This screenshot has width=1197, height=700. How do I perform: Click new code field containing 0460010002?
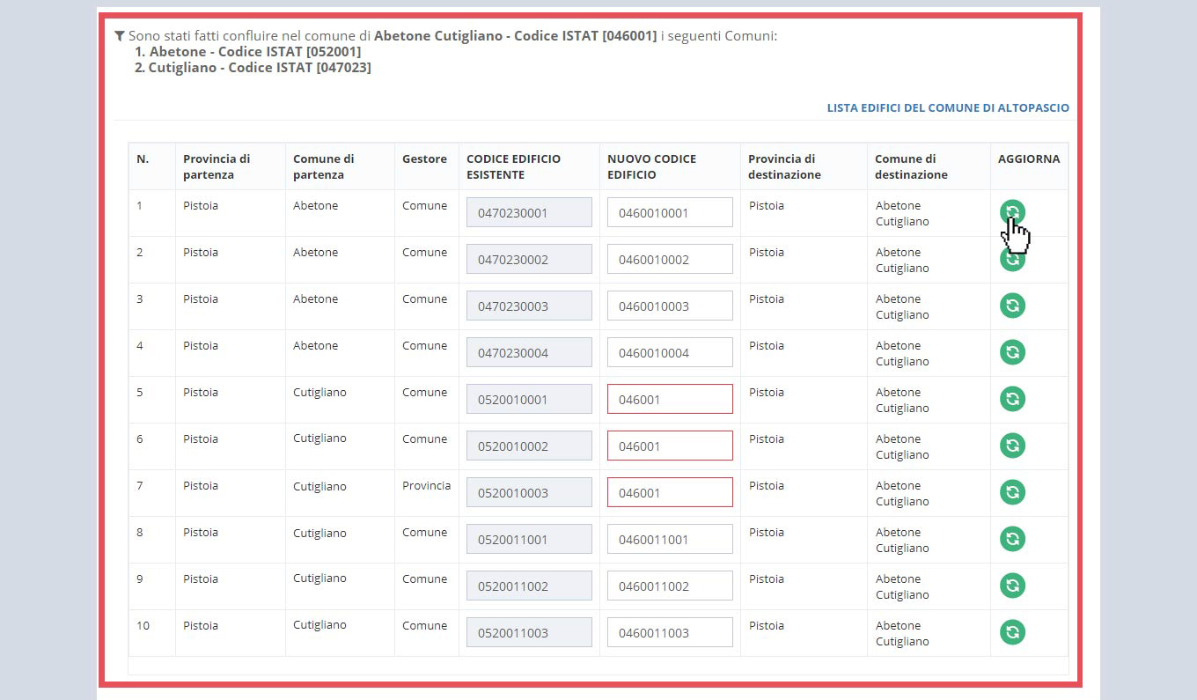pos(670,259)
